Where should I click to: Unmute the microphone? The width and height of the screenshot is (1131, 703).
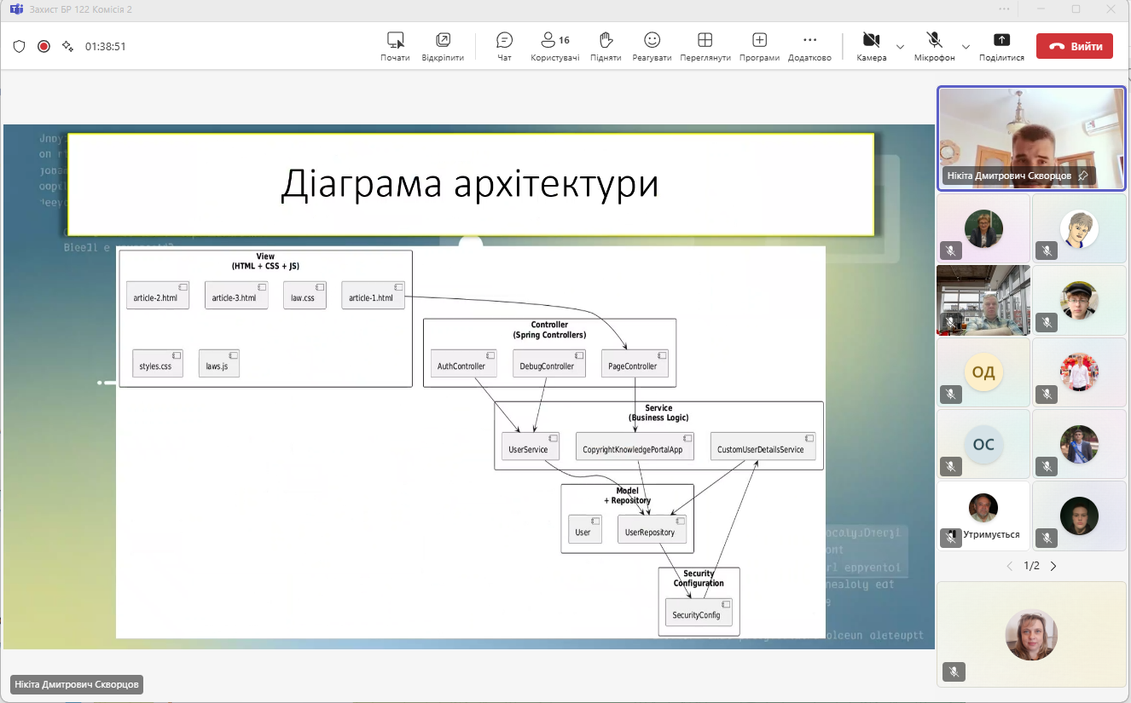[934, 46]
